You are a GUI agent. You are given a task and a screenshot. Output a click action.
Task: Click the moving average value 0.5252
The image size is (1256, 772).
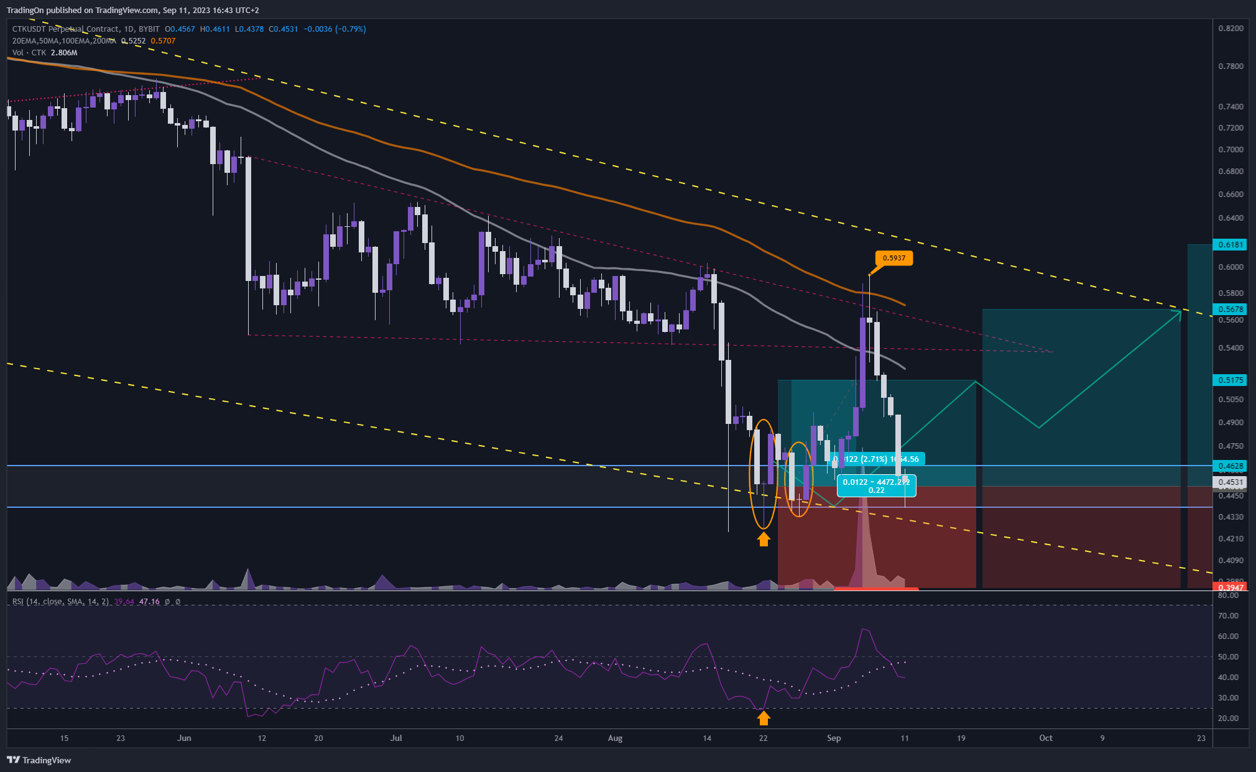pyautogui.click(x=133, y=41)
